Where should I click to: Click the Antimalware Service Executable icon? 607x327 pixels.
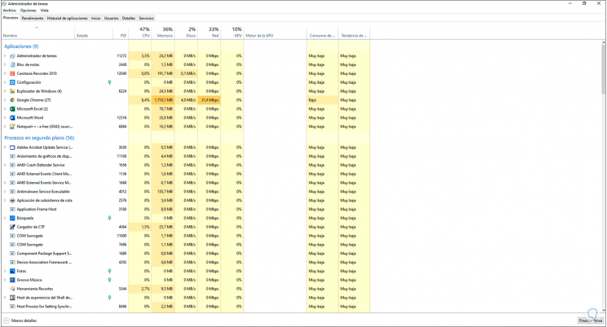tap(12, 192)
